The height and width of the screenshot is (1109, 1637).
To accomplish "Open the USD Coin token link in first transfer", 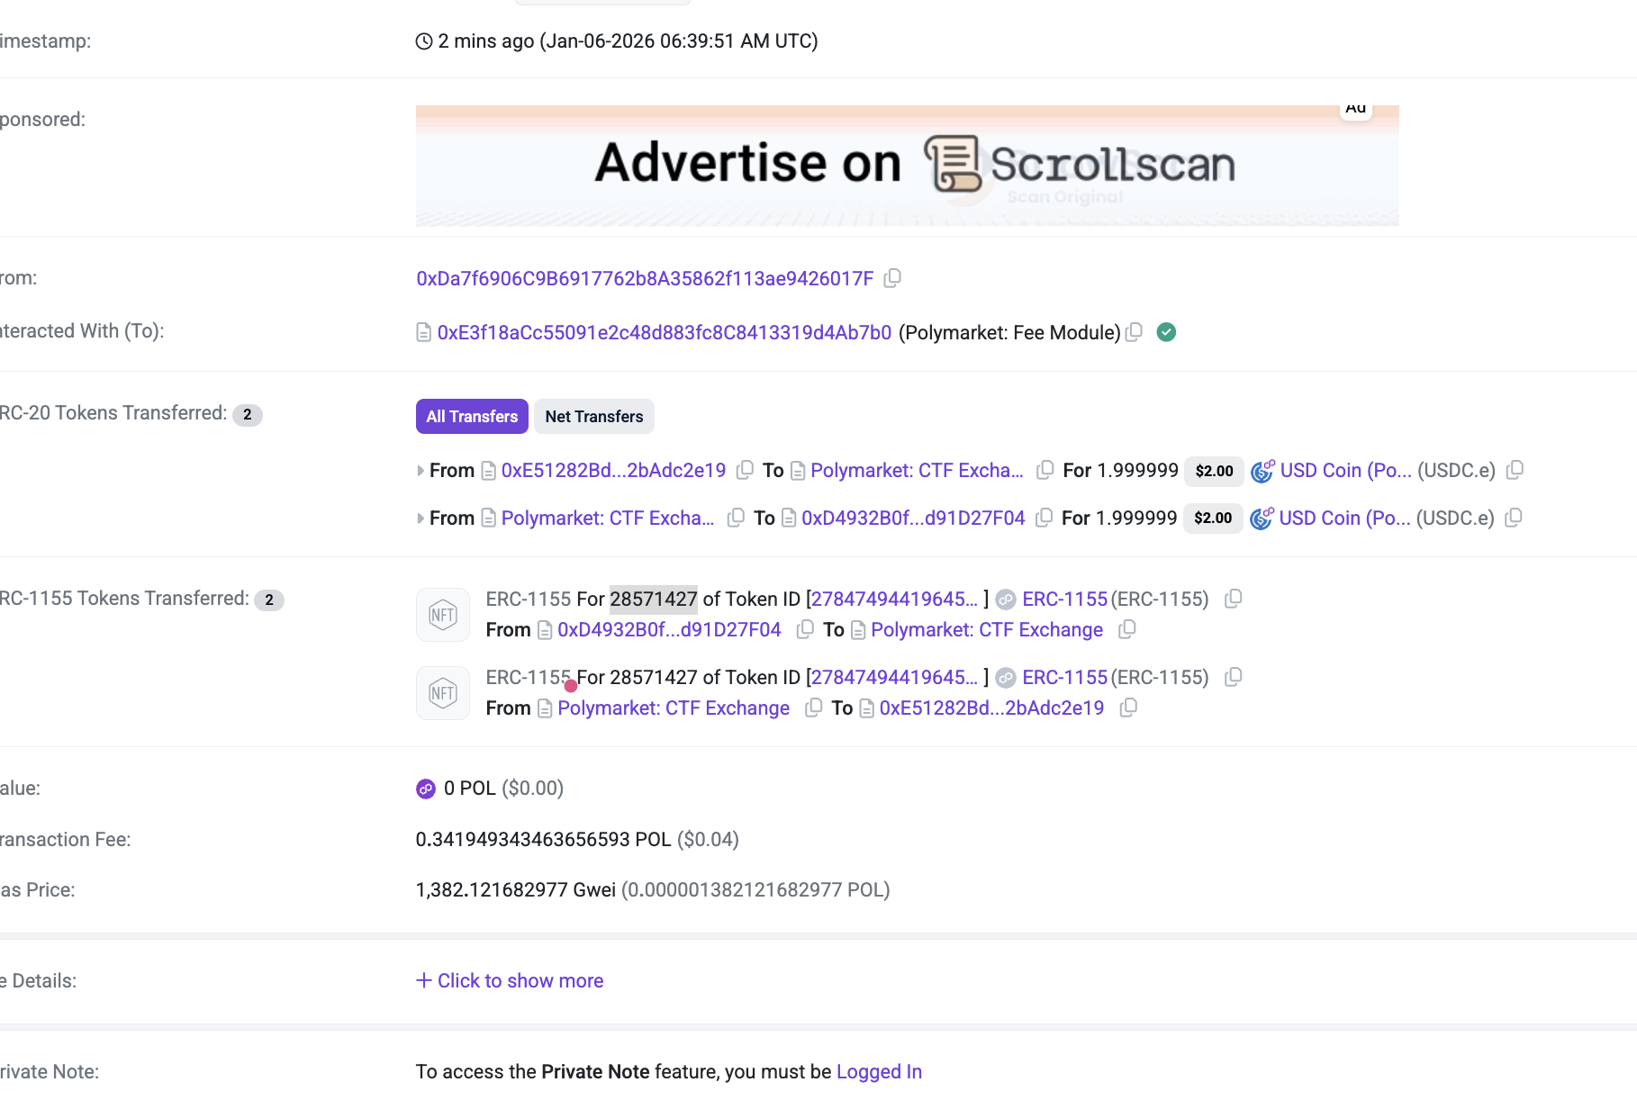I will pyautogui.click(x=1345, y=470).
